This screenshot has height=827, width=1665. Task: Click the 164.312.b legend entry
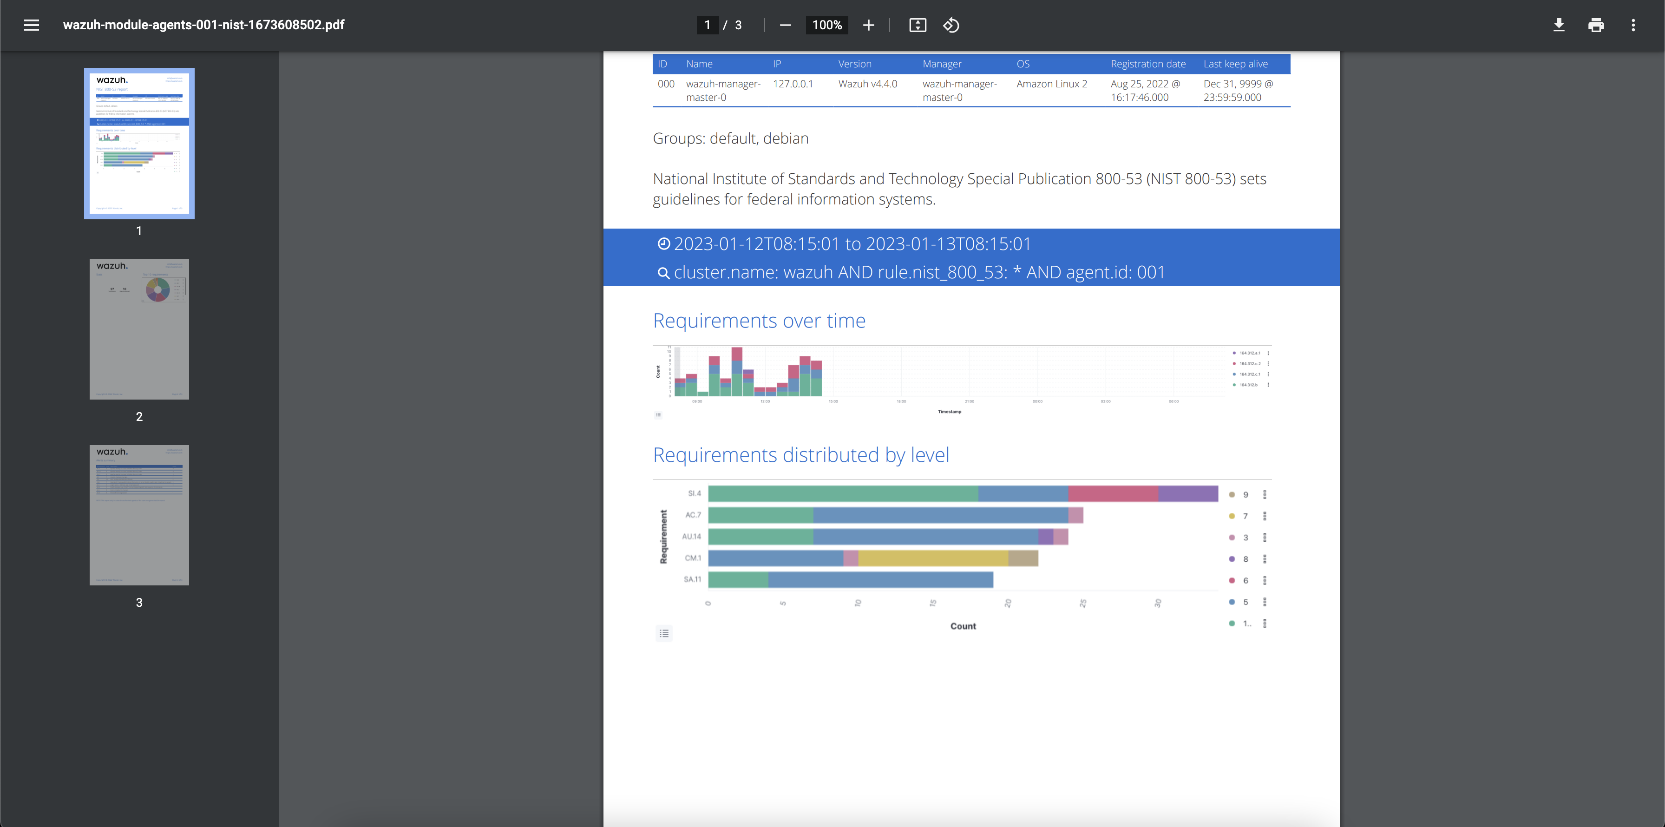[1248, 385]
